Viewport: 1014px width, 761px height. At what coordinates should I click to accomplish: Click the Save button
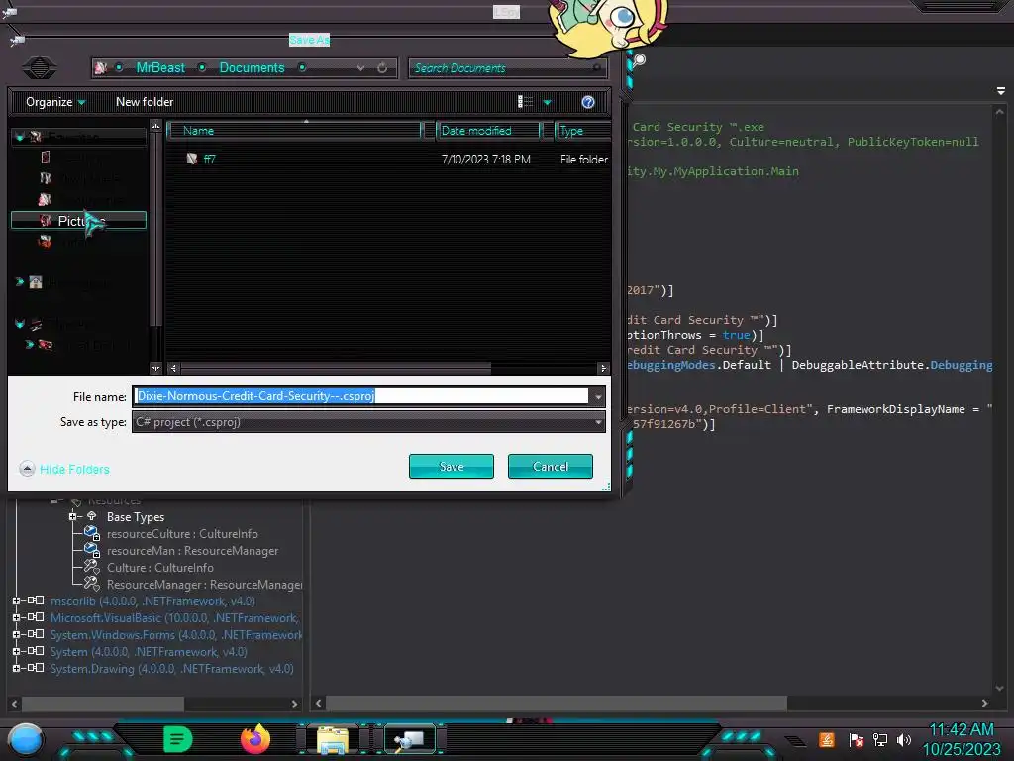point(452,467)
